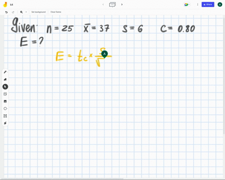The image size is (225, 180).
Task: Go to the next frame
Action: point(122,5)
